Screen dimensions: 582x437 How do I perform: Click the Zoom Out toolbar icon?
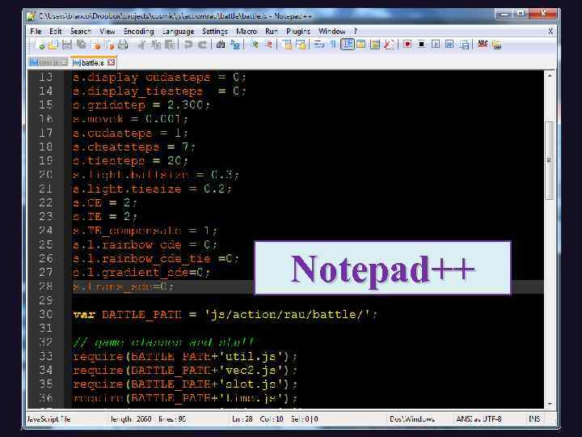(x=268, y=45)
